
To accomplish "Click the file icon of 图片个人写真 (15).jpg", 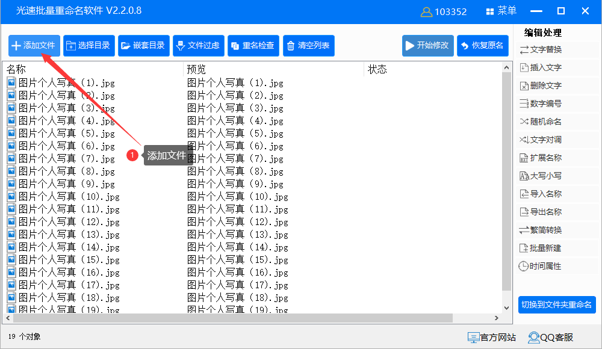I will pos(11,259).
